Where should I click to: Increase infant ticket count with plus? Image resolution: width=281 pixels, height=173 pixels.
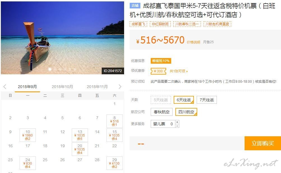click(177, 122)
